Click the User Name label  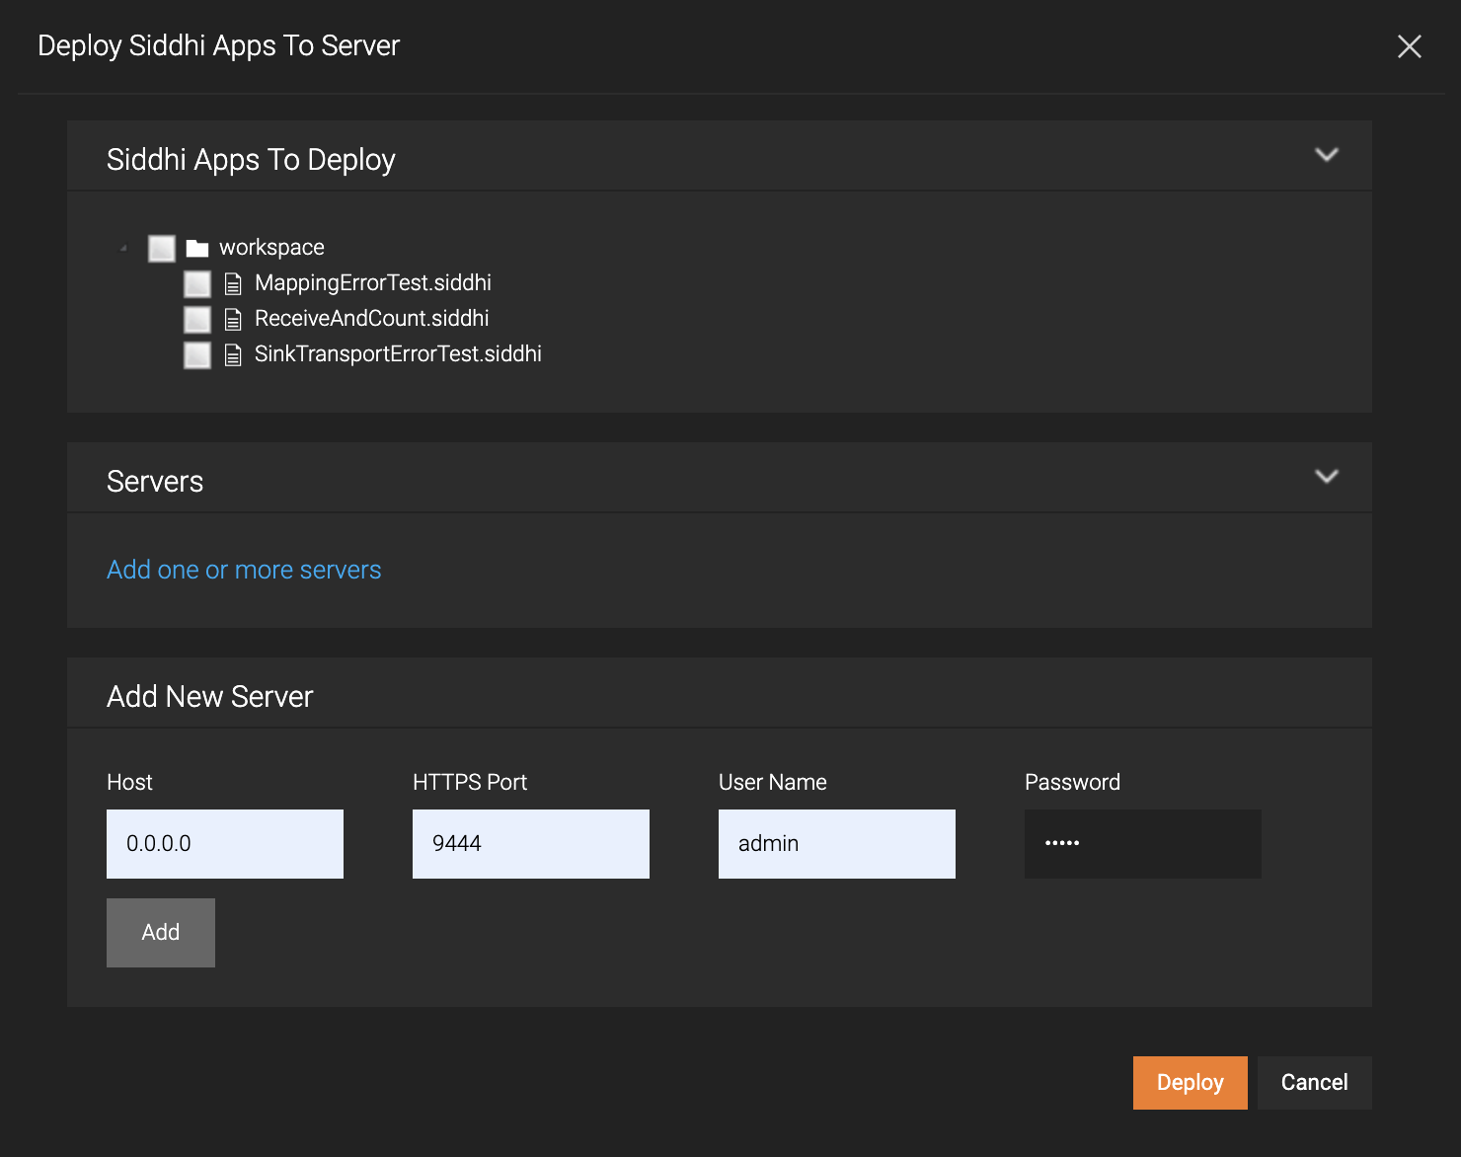(773, 782)
